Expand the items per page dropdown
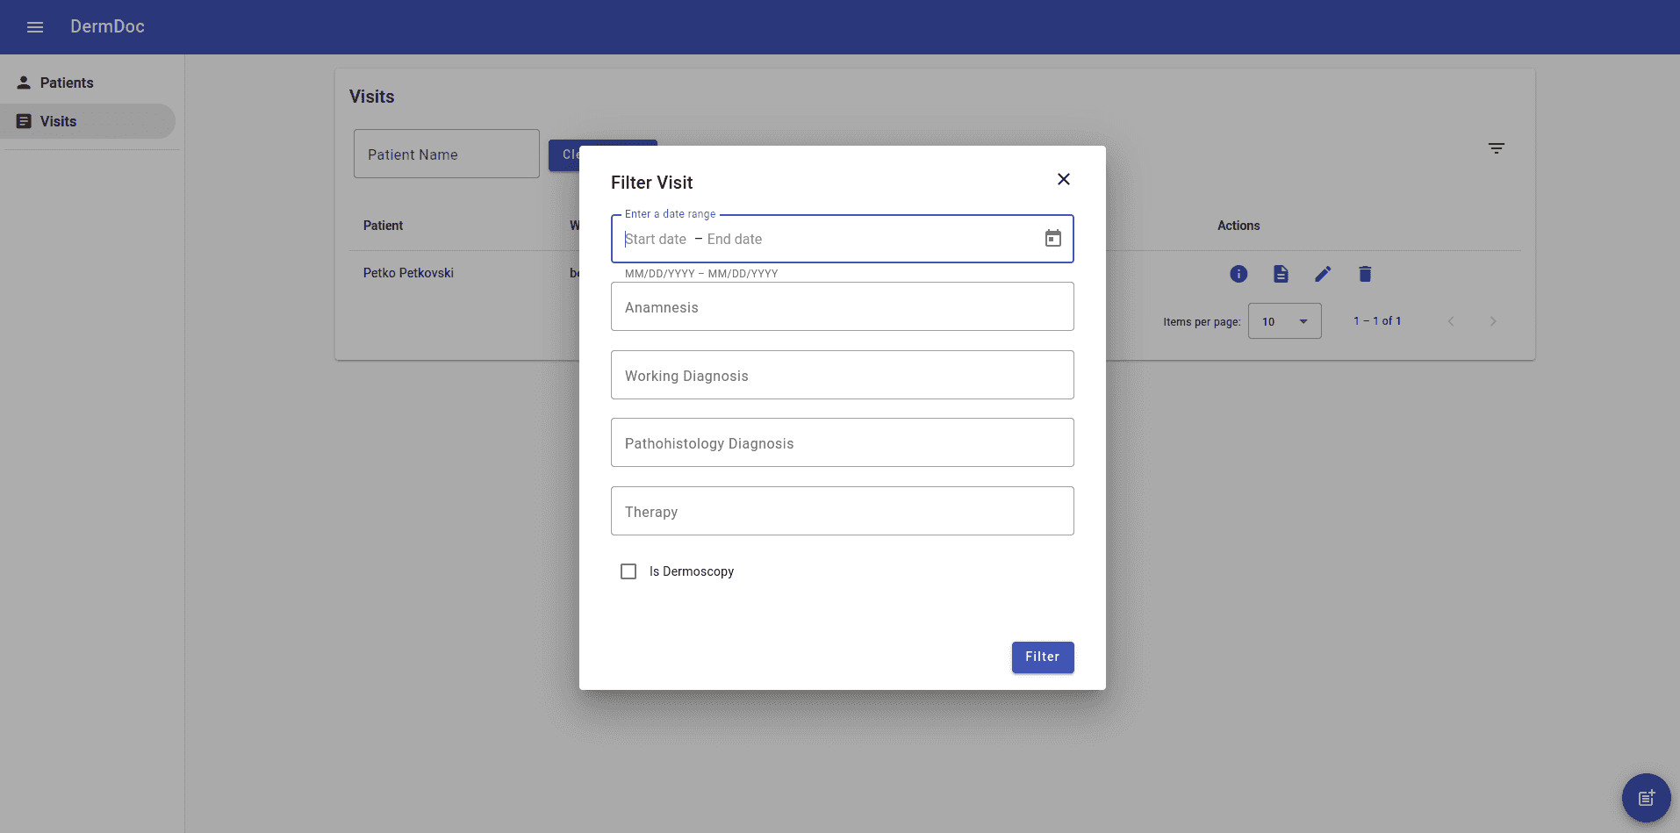1680x833 pixels. 1284,321
